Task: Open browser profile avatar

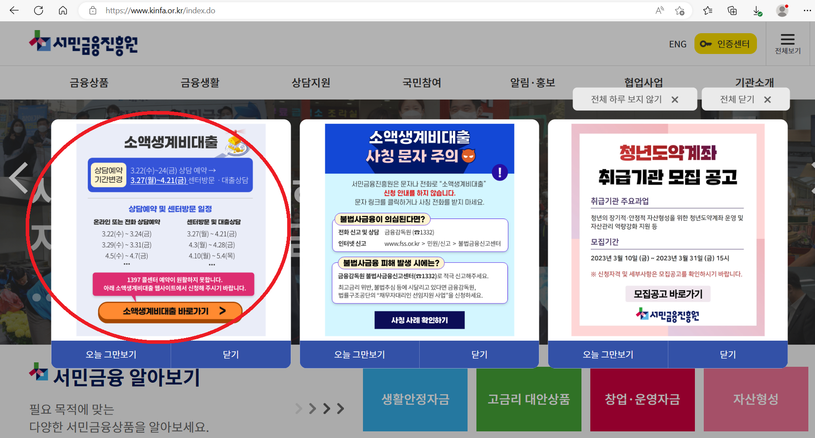Action: [782, 11]
